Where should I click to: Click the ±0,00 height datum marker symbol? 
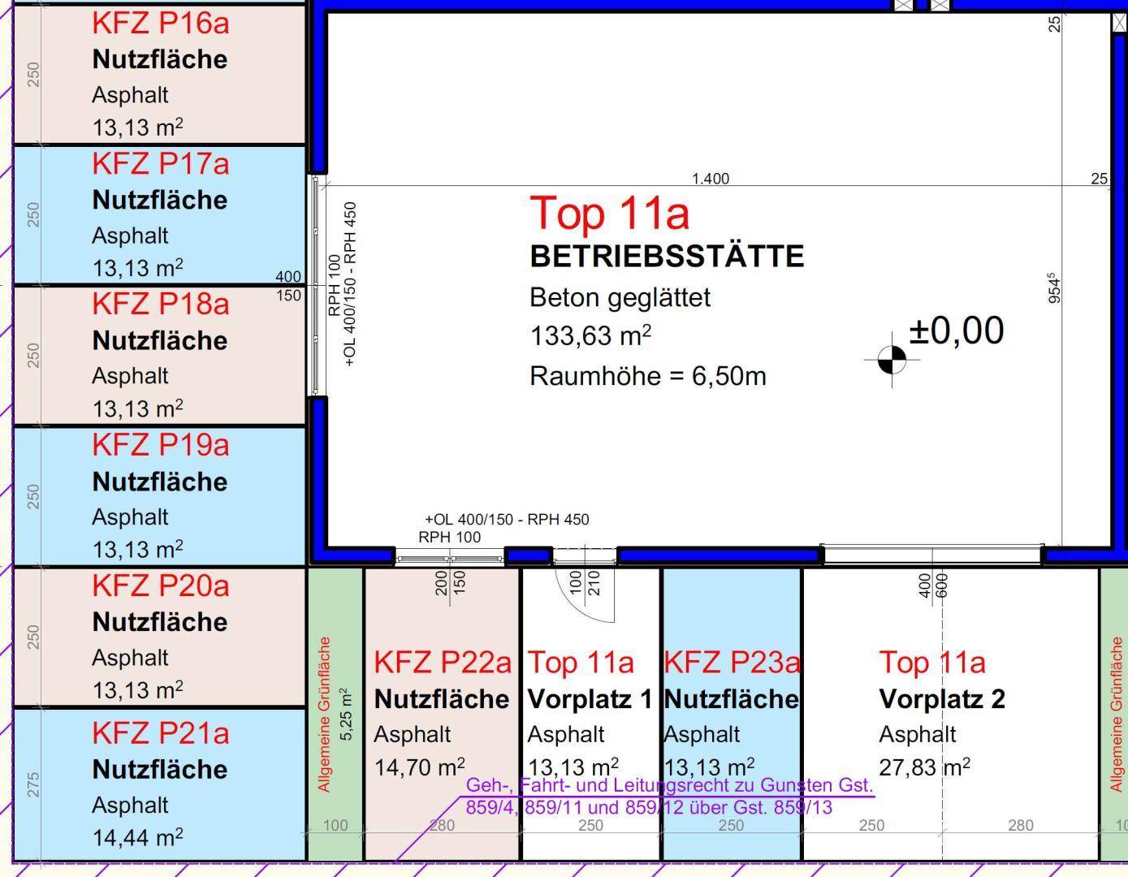click(892, 359)
